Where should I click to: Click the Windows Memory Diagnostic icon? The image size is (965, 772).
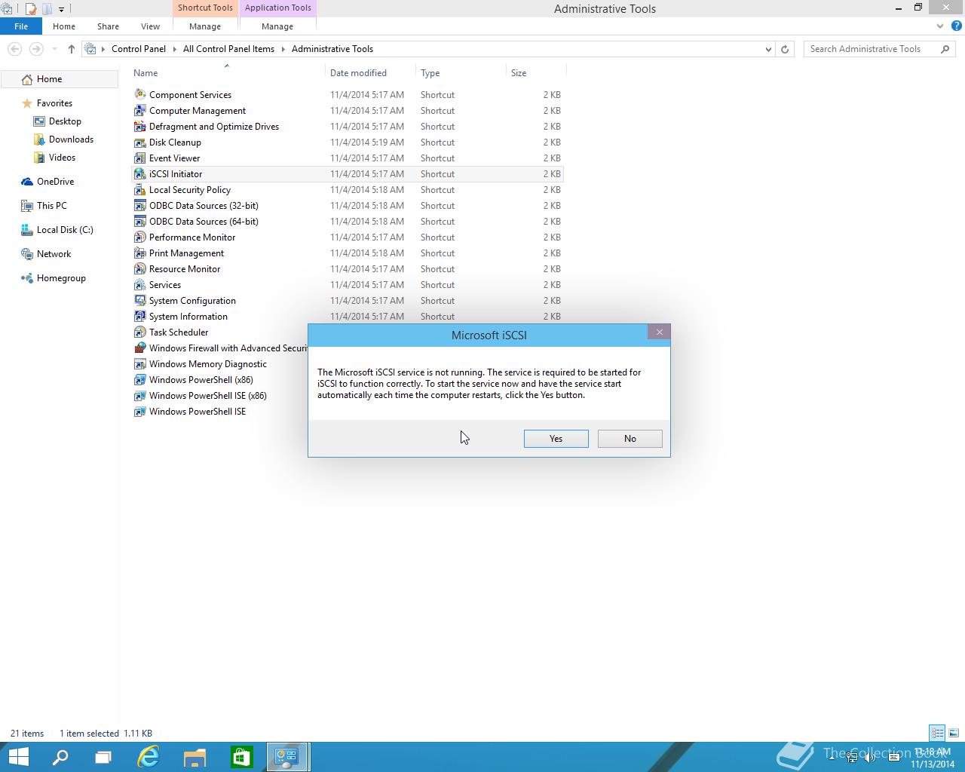[x=139, y=363]
